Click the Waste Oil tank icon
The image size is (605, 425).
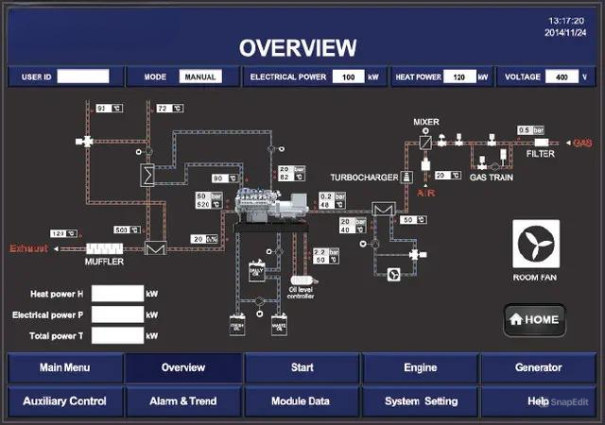[279, 325]
